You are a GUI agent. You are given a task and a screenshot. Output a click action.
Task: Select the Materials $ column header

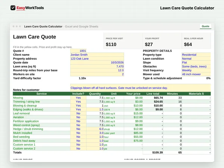[196, 94]
